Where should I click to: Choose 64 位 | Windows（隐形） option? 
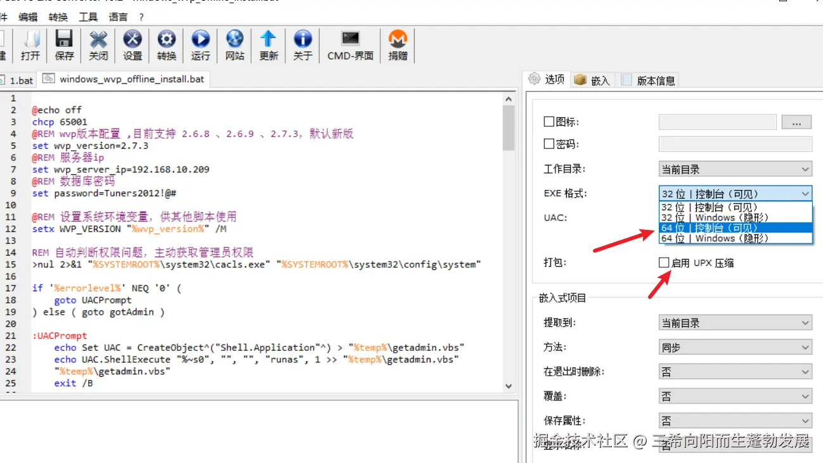[x=736, y=238]
